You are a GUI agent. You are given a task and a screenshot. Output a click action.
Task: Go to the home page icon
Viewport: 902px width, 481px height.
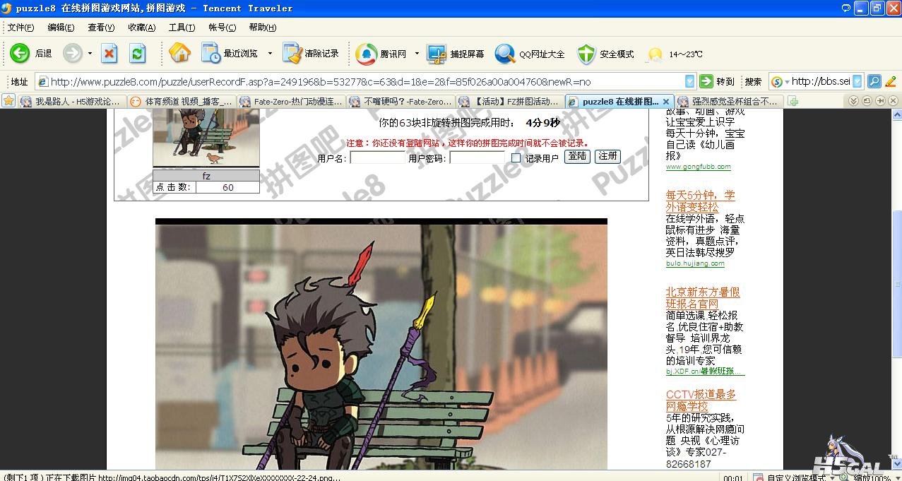pos(179,53)
